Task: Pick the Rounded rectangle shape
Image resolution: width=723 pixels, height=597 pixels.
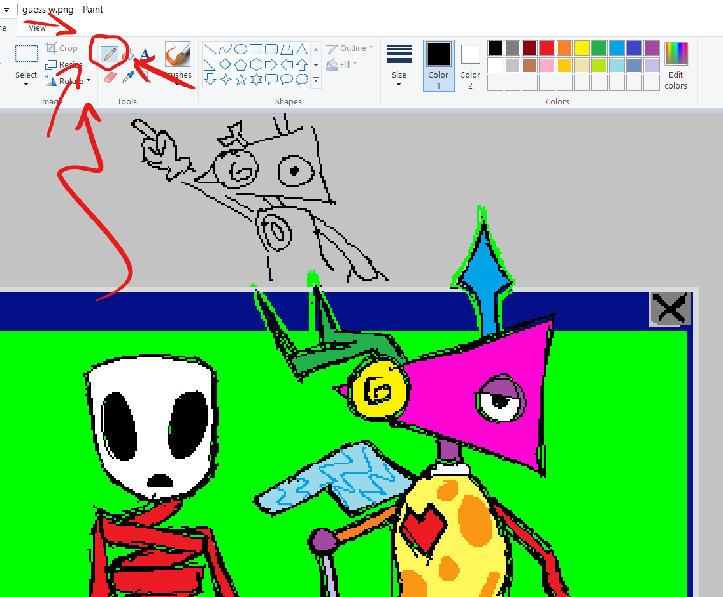Action: click(x=271, y=49)
